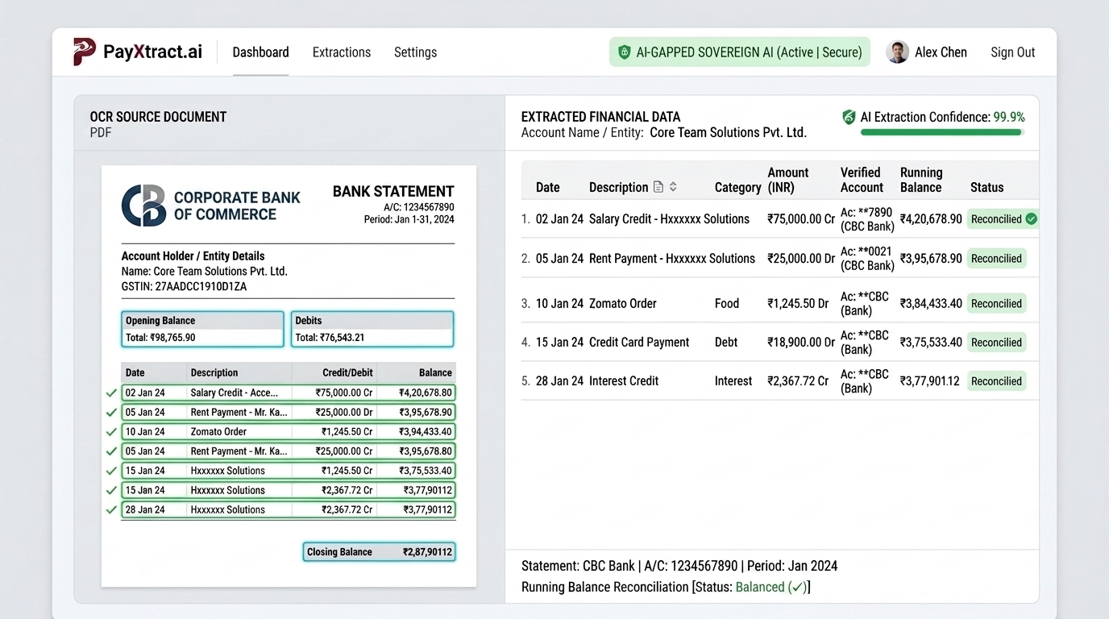Viewport: 1109px width, 619px height.
Task: Click the PayXtract.ai logo icon
Action: [x=85, y=52]
